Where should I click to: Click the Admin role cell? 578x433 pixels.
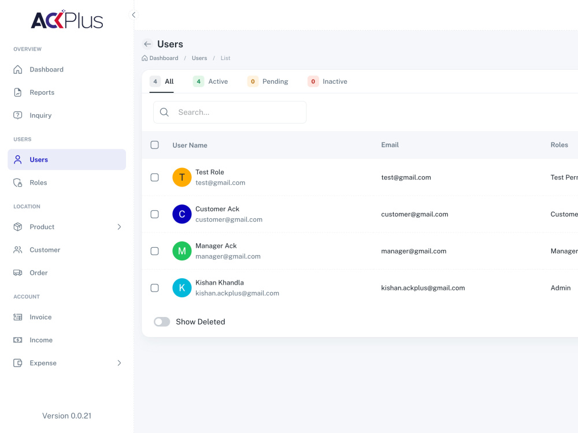click(x=561, y=288)
